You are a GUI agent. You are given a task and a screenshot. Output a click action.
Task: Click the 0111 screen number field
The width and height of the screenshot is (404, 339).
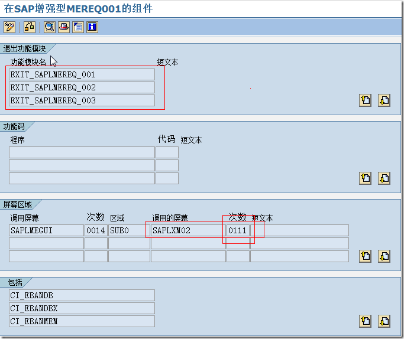click(x=238, y=230)
